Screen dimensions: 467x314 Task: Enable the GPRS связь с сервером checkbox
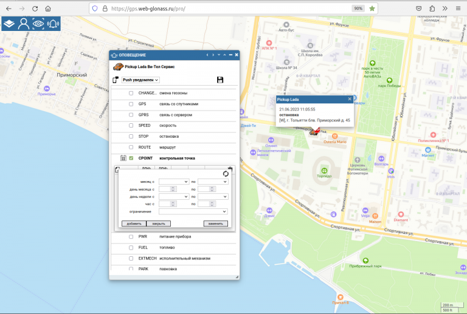(x=131, y=115)
